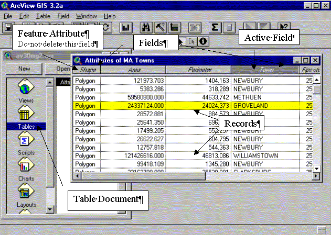Click area value 12757.818
The height and width of the screenshot is (235, 331).
[150, 148]
